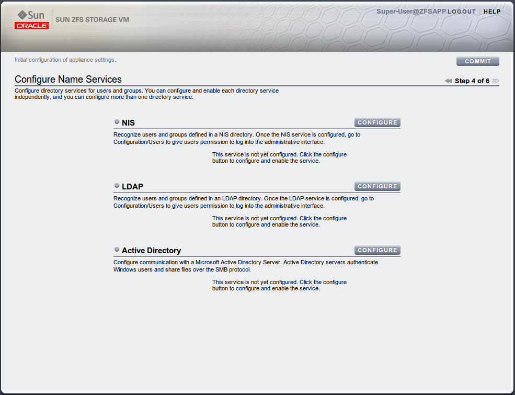The image size is (515, 395).
Task: Click the NIS service heading
Action: (x=129, y=122)
